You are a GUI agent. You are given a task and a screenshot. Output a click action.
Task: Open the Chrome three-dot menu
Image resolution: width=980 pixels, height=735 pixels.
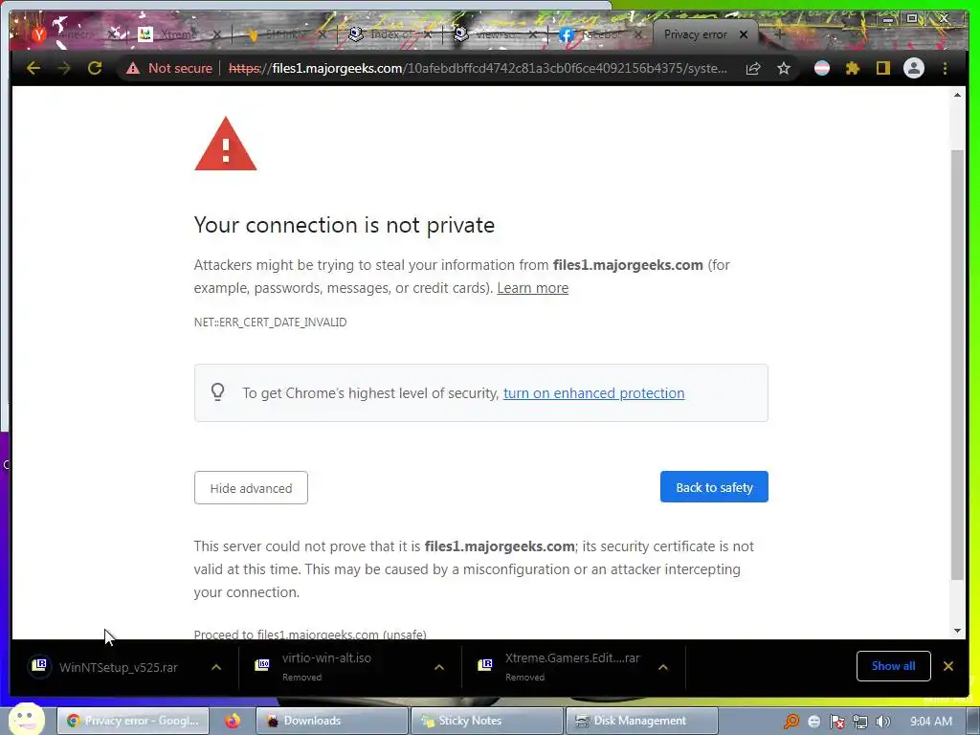tap(945, 68)
